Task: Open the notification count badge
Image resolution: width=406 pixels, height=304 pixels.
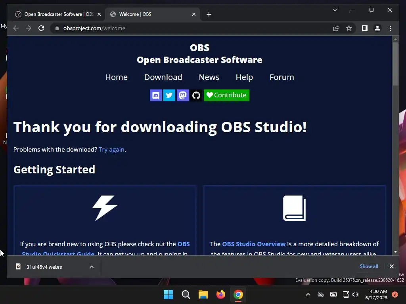Action: click(x=395, y=294)
